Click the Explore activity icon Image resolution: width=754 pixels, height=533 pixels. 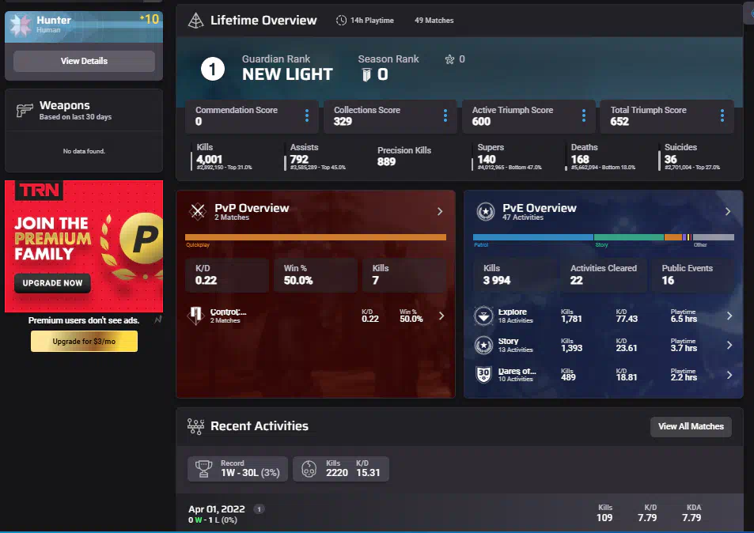point(483,316)
